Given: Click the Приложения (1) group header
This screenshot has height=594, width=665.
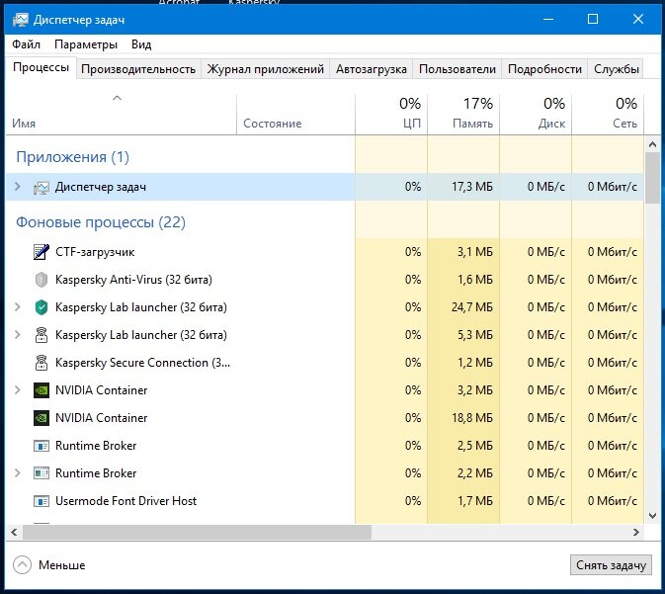Looking at the screenshot, I should 72,157.
